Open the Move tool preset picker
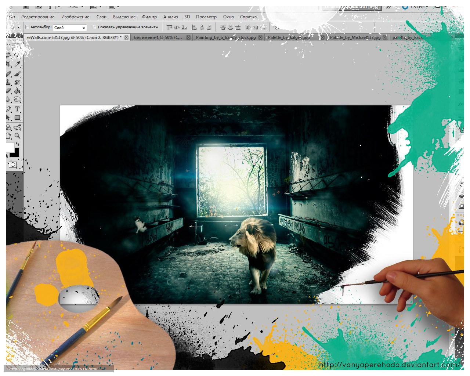Image resolution: width=470 pixels, height=376 pixels. [19, 28]
